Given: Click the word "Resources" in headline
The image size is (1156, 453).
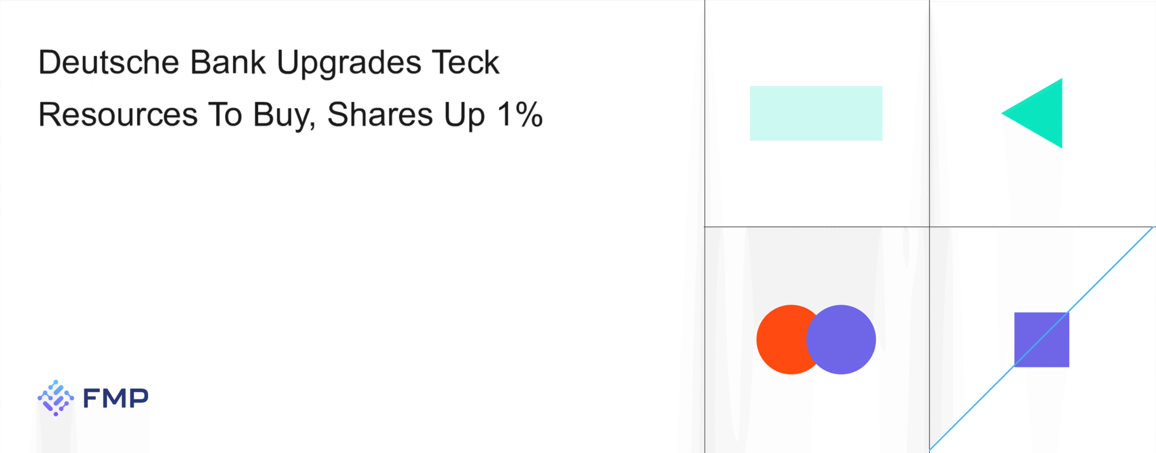Looking at the screenshot, I should 118,114.
